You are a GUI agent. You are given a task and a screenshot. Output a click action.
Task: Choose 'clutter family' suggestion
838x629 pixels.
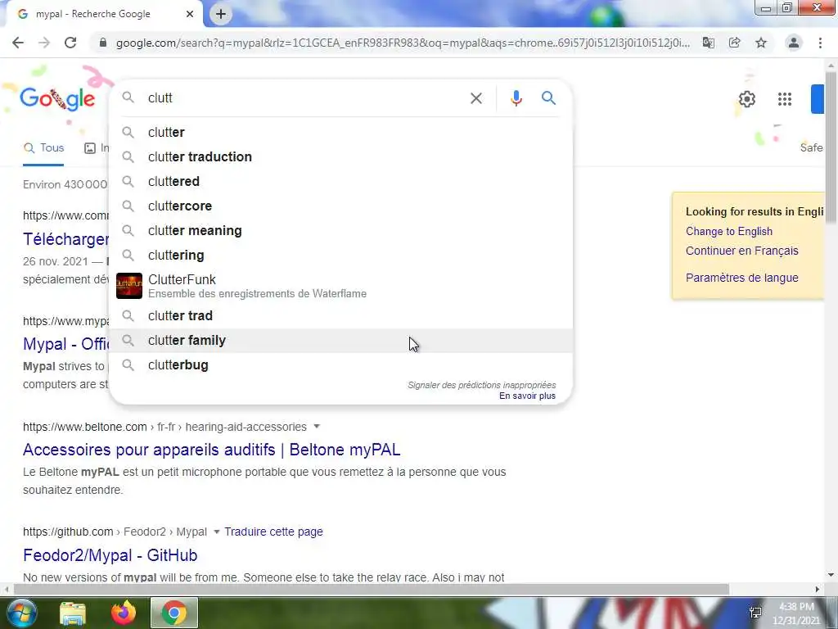click(340, 340)
